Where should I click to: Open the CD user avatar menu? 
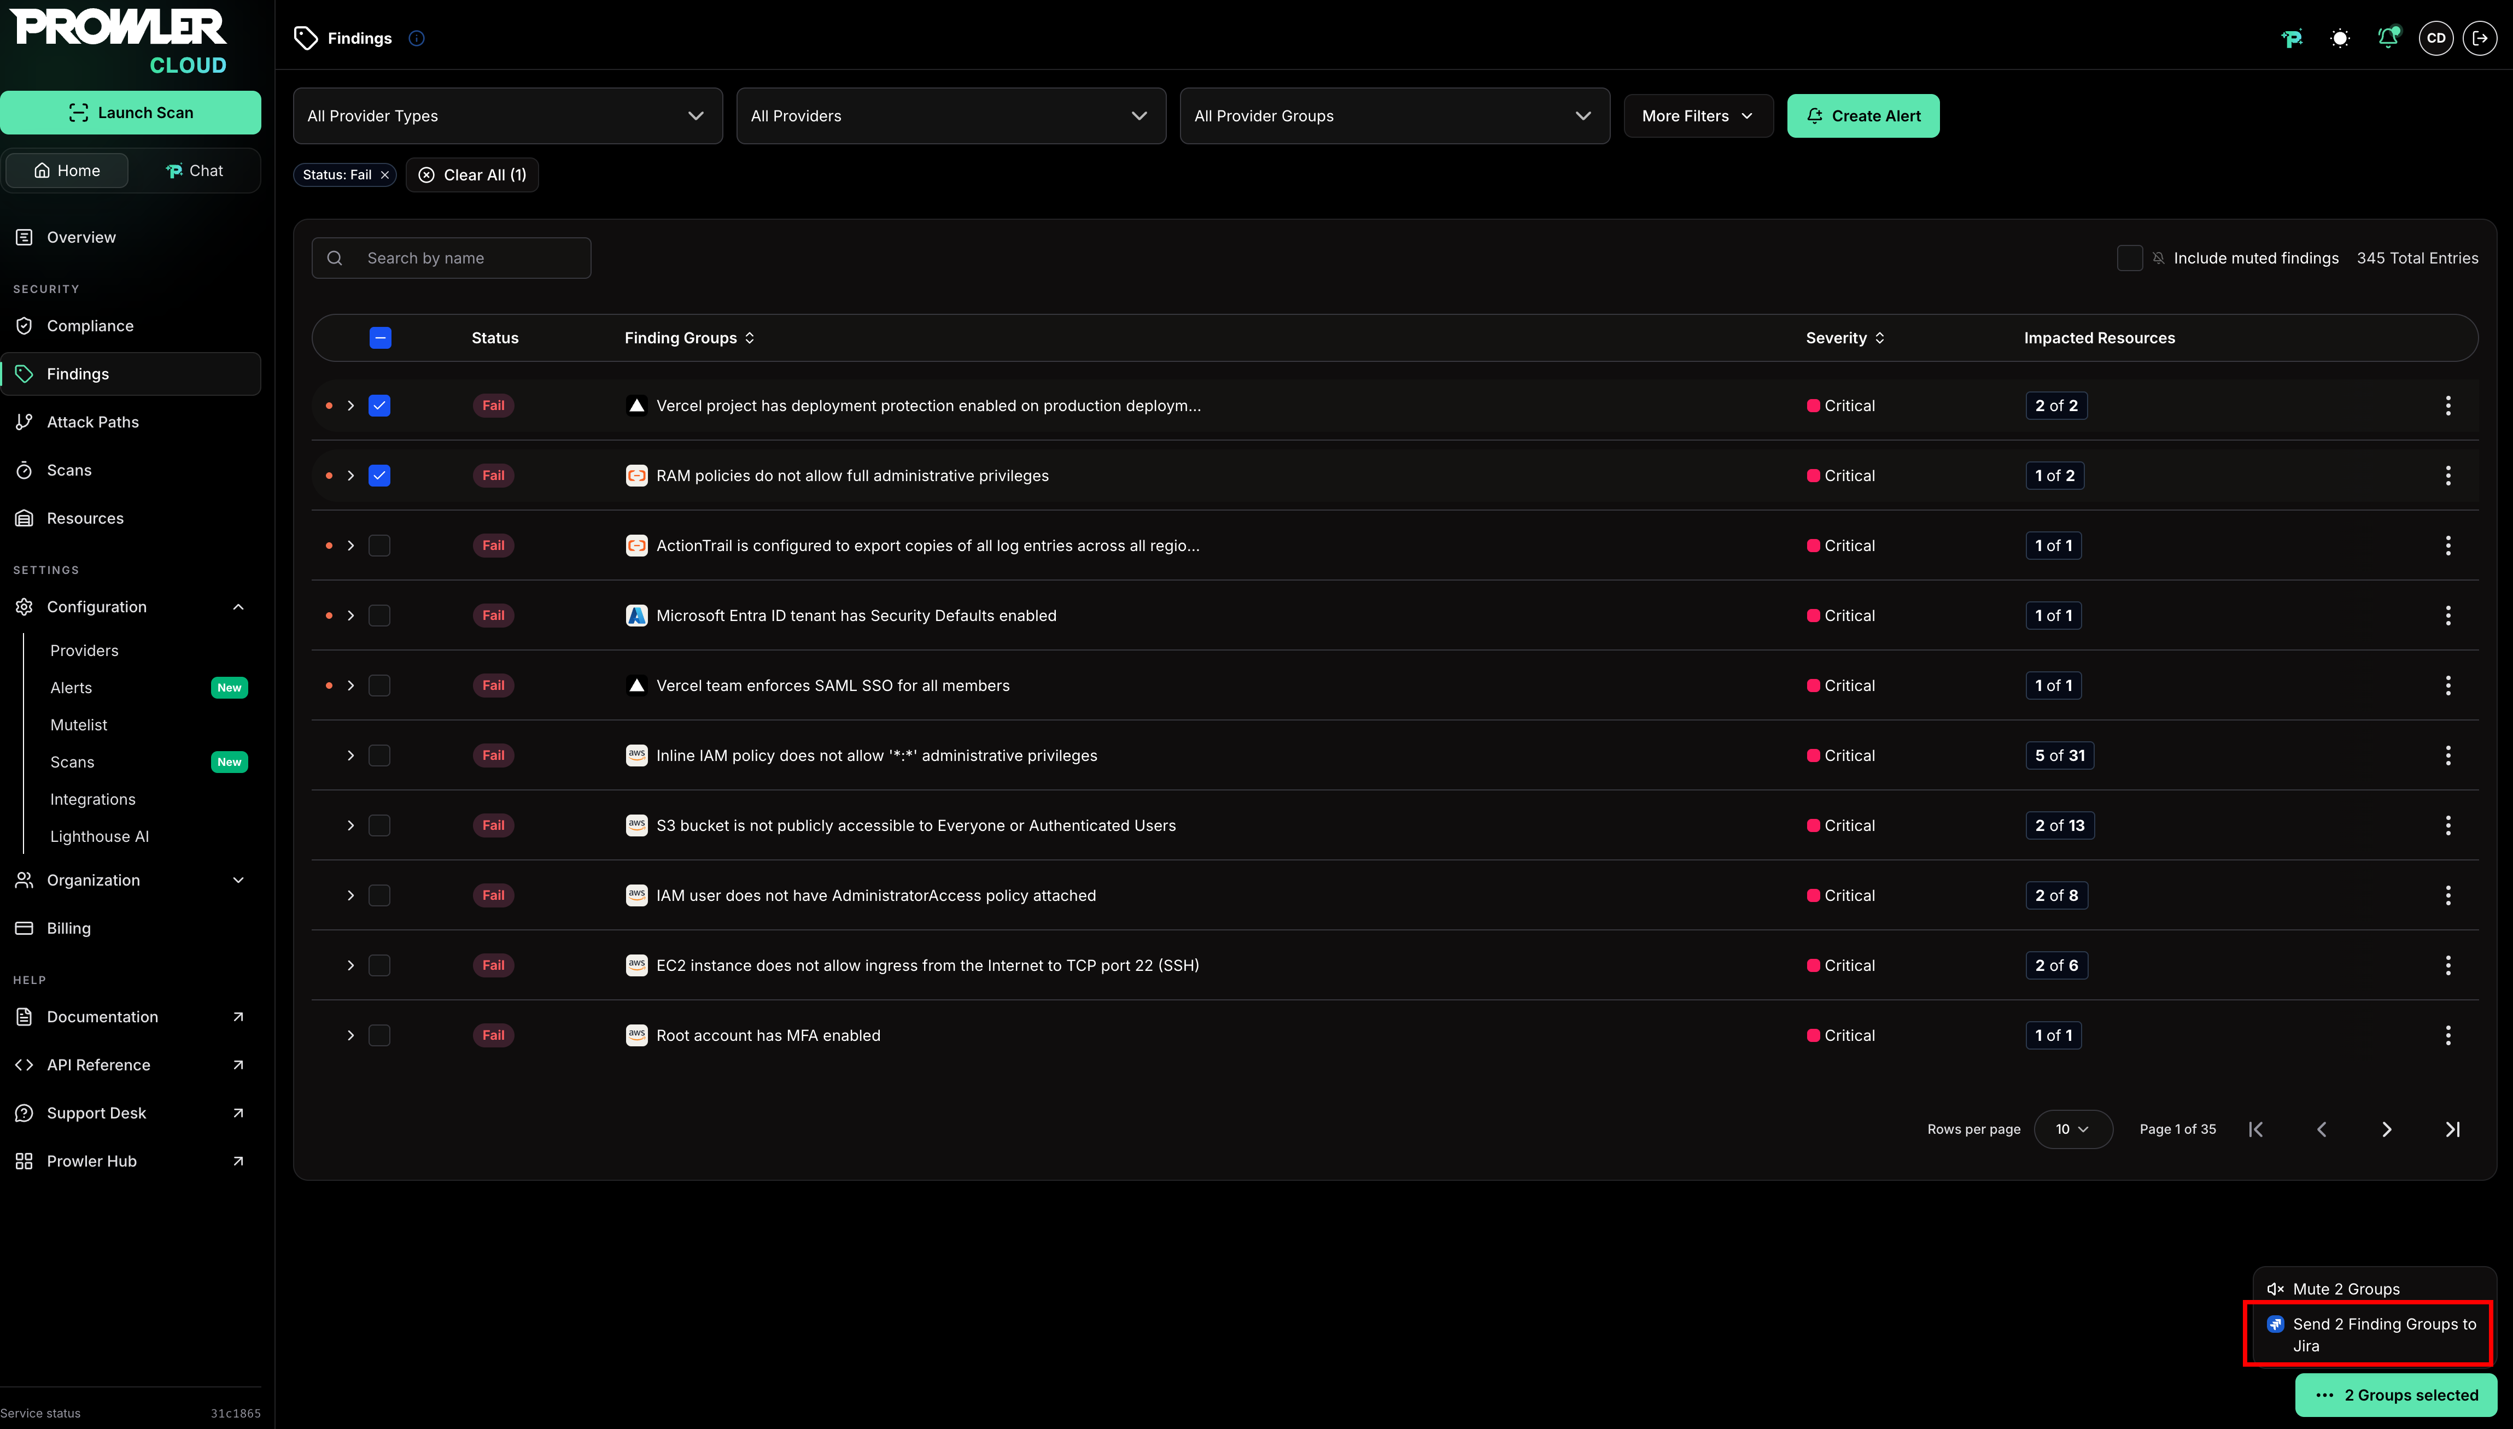coord(2436,38)
